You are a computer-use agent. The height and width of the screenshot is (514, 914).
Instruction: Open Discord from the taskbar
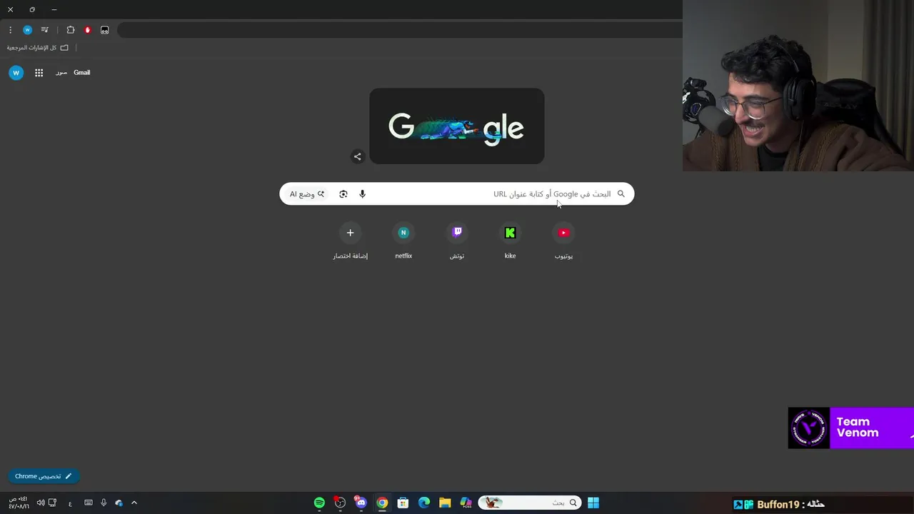pyautogui.click(x=361, y=503)
